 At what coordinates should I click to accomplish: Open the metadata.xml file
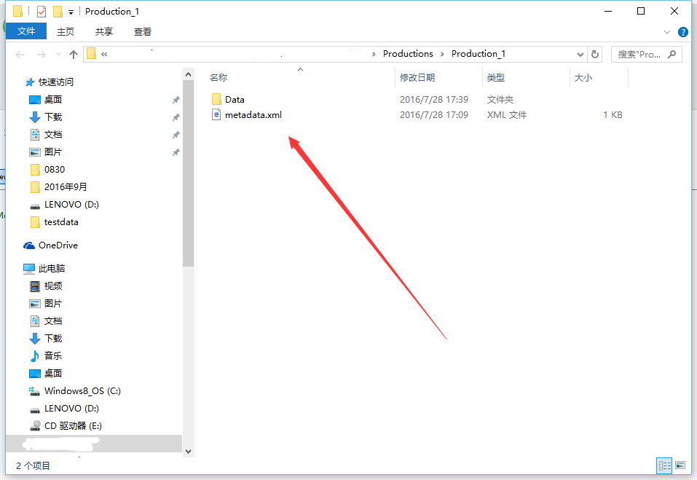click(x=253, y=115)
